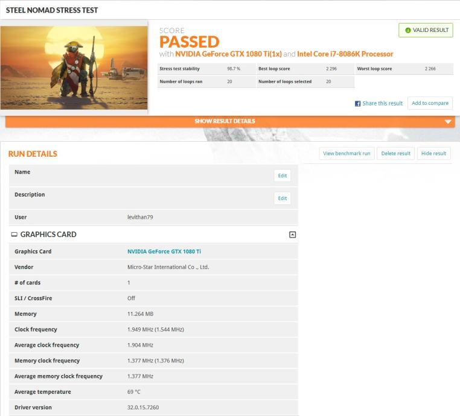This screenshot has height=416, width=460.
Task: Click memory value 11.264 MB
Action: pos(140,314)
